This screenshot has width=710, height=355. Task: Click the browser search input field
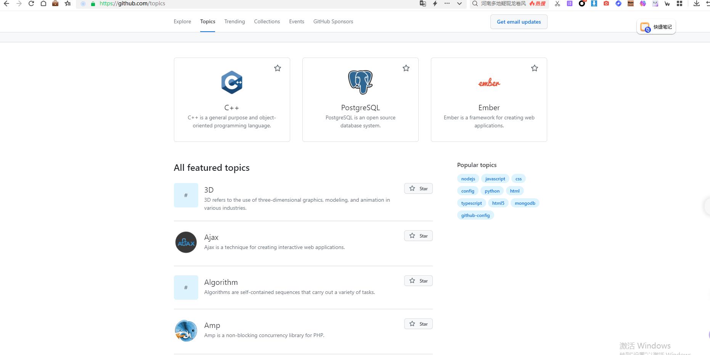click(x=503, y=3)
